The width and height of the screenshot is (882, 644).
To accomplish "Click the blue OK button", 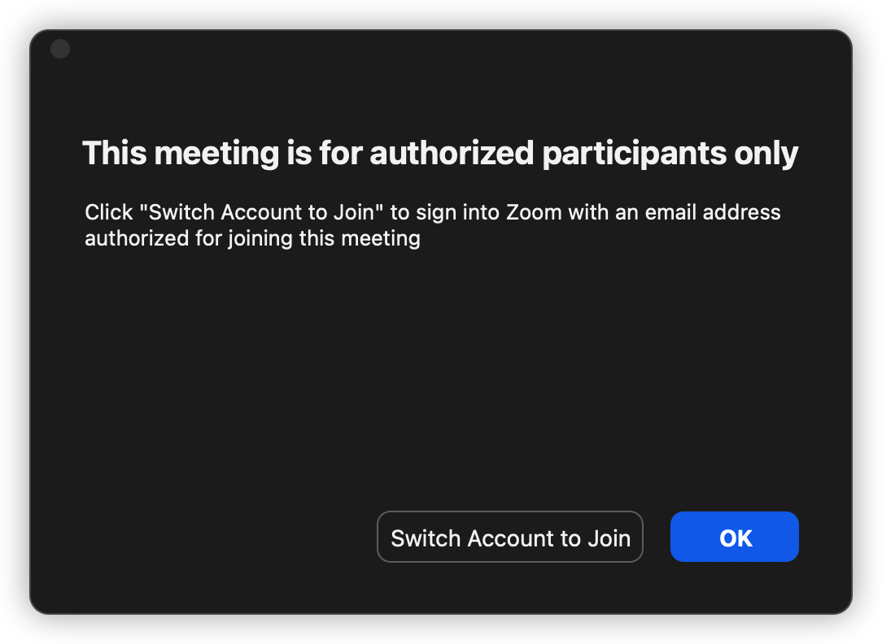I will click(x=734, y=537).
